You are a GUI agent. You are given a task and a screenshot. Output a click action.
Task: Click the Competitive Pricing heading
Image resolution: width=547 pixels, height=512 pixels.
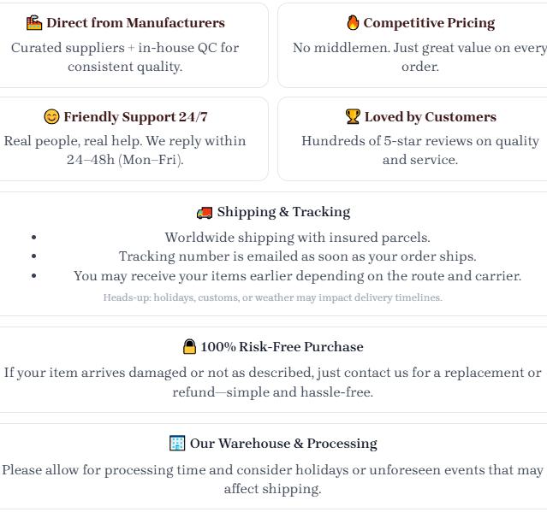tap(429, 23)
